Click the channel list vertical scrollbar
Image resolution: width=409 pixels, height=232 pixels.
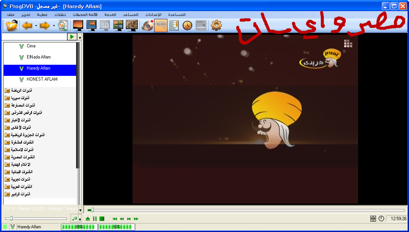[x=78, y=105]
